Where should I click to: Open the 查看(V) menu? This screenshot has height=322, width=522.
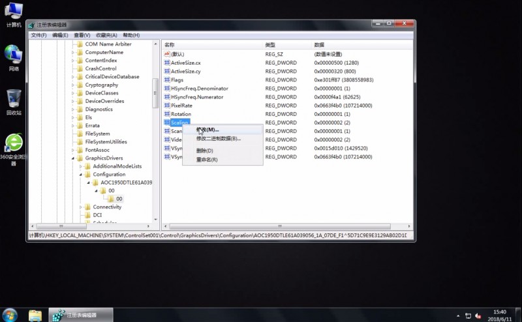pyautogui.click(x=82, y=35)
